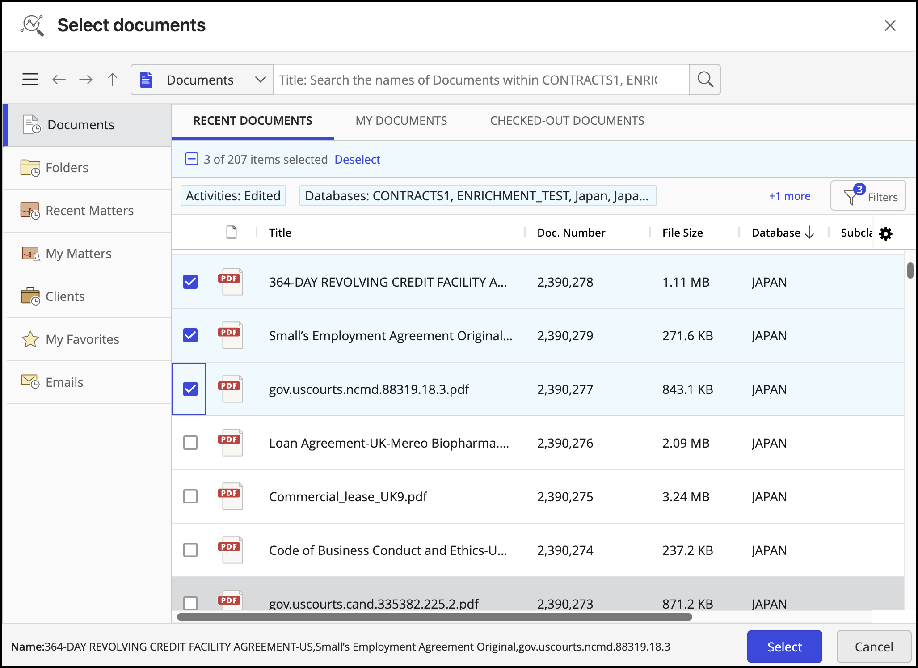Switch to MY DOCUMENTS tab

tap(401, 121)
